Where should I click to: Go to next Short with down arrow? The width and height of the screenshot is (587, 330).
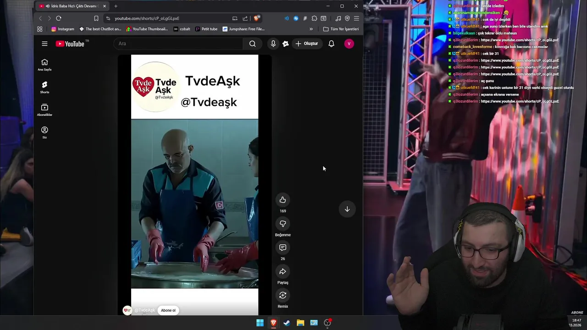347,209
